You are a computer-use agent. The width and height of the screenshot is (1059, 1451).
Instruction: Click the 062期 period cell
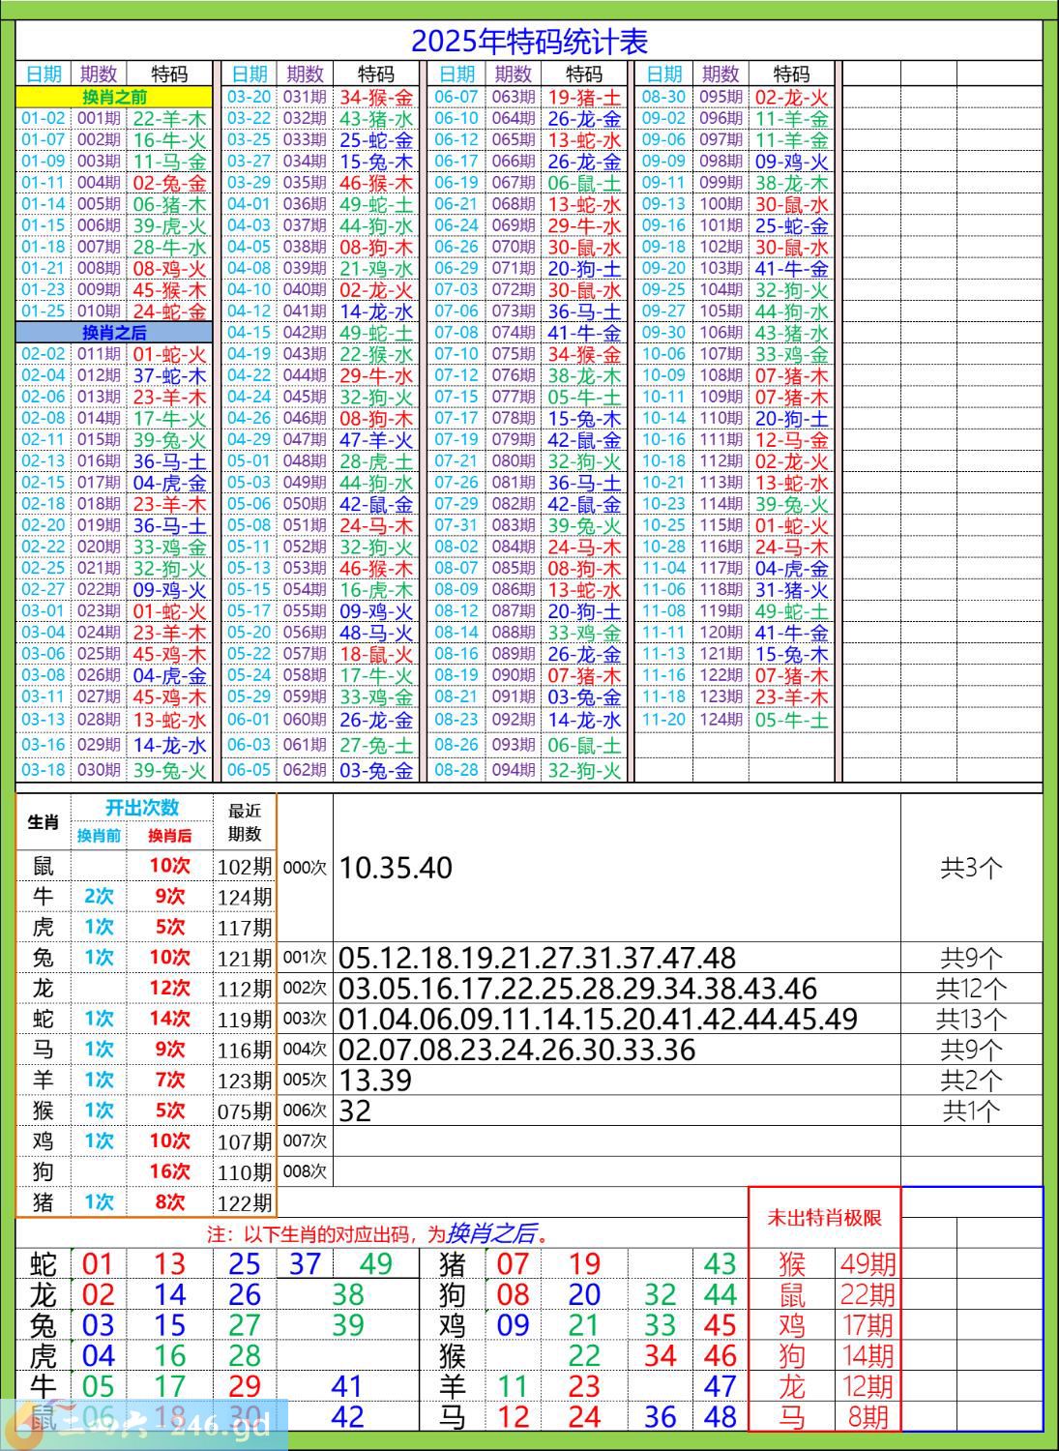click(x=305, y=770)
